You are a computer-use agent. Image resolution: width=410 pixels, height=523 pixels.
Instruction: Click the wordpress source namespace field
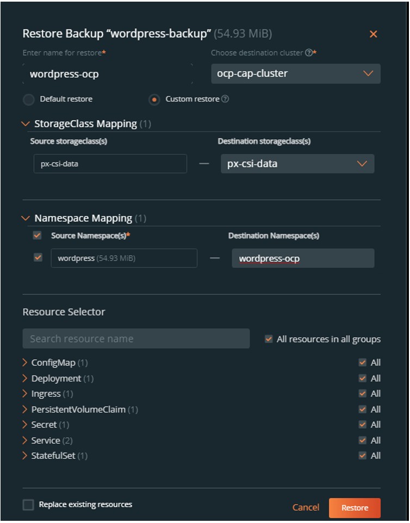(124, 258)
